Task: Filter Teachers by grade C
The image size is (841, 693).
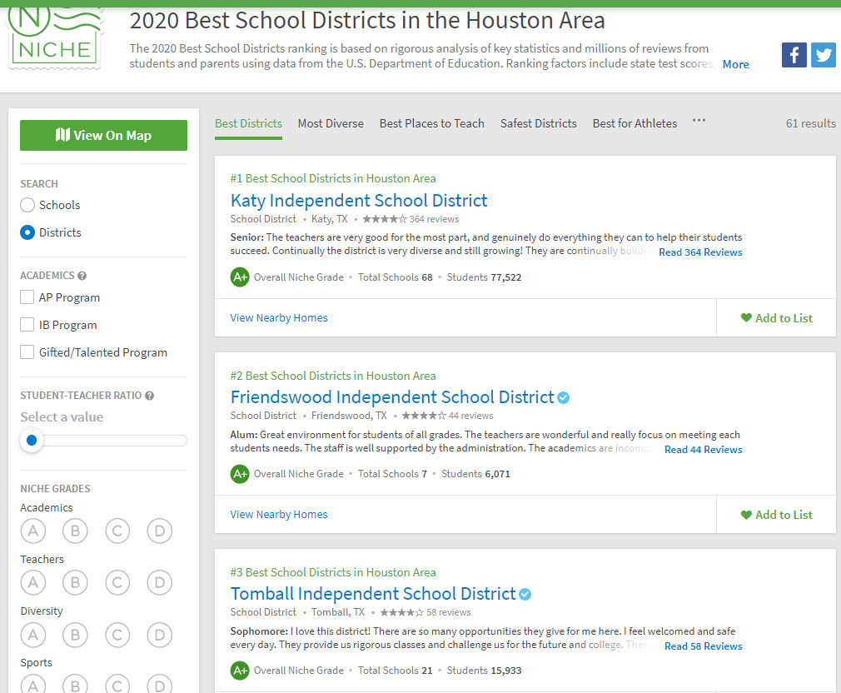Action: tap(117, 582)
